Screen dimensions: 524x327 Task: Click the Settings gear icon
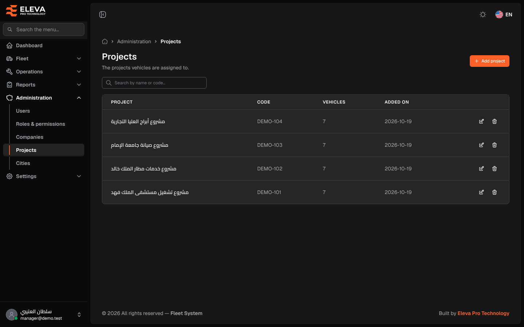[x=9, y=176]
